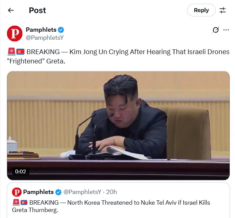The width and height of the screenshot is (235, 218).
Task: Click @PamphletsY handle in quoted post
Action: [82, 192]
